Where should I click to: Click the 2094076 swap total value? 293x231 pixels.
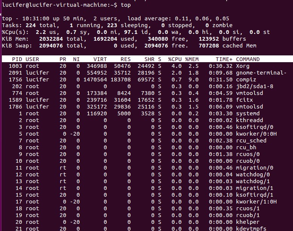[x=51, y=46]
